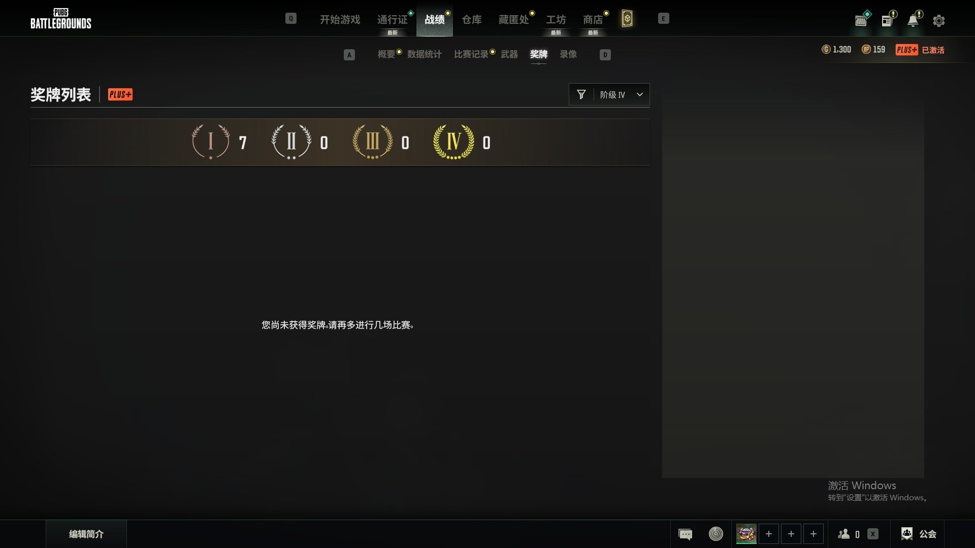
Task: Open the news feed icon
Action: 887,21
